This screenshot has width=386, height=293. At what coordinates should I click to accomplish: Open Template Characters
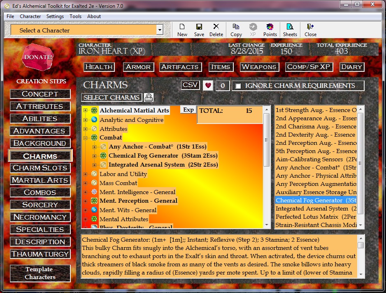coord(40,273)
